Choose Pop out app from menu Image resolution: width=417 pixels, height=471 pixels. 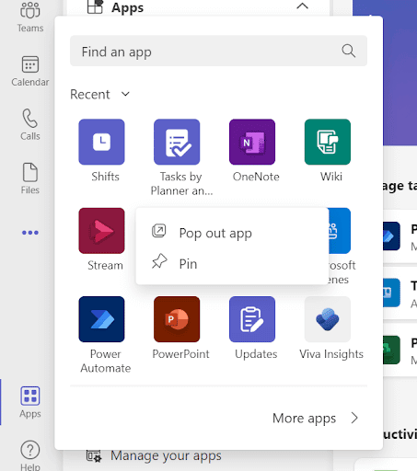(232, 233)
